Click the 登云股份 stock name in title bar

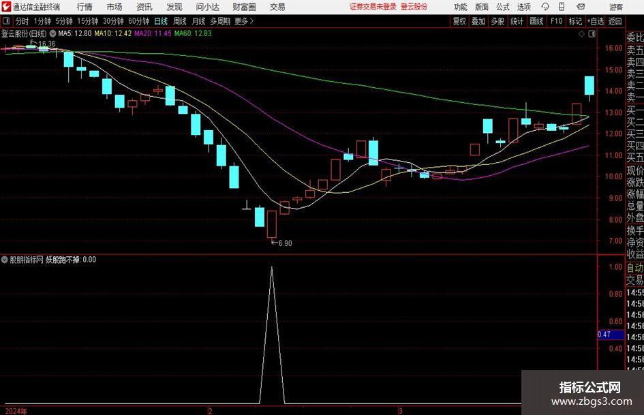[414, 7]
